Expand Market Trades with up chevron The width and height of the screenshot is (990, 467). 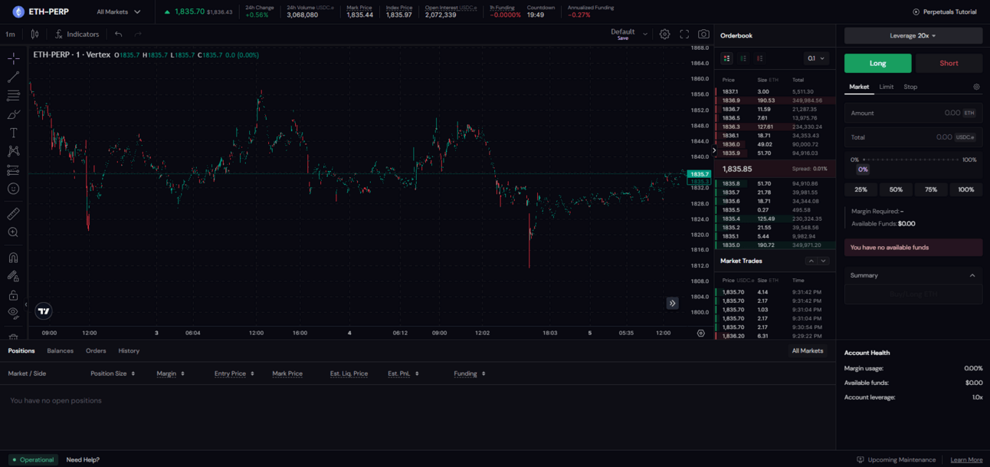pyautogui.click(x=811, y=261)
